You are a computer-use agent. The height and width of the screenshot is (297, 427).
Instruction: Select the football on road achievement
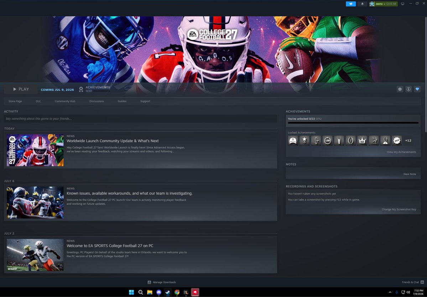point(385,140)
